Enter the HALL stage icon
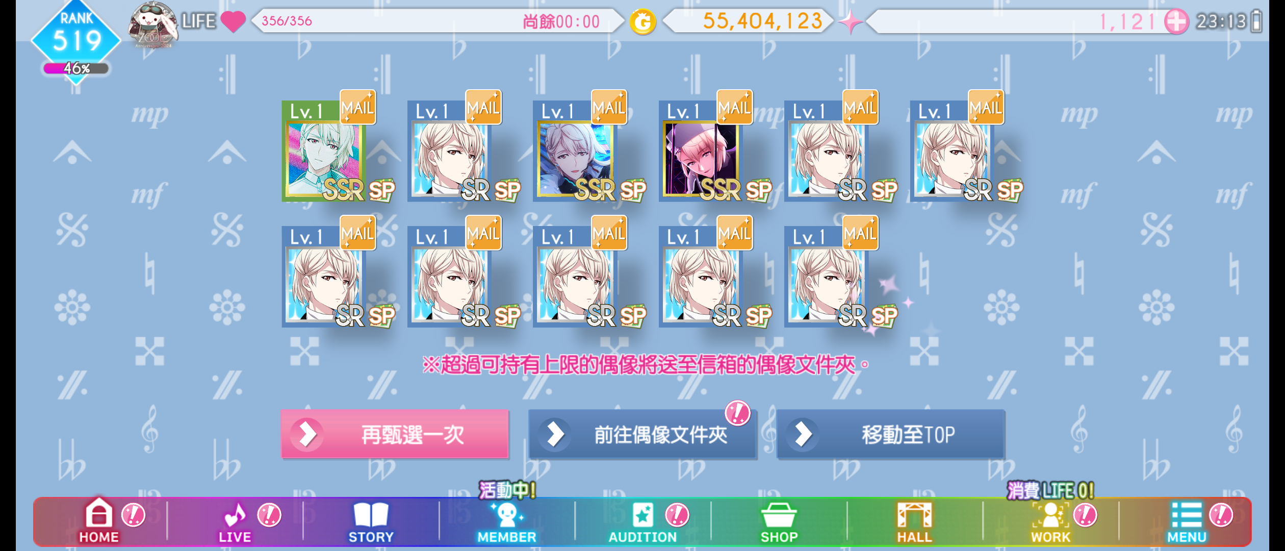 (914, 520)
